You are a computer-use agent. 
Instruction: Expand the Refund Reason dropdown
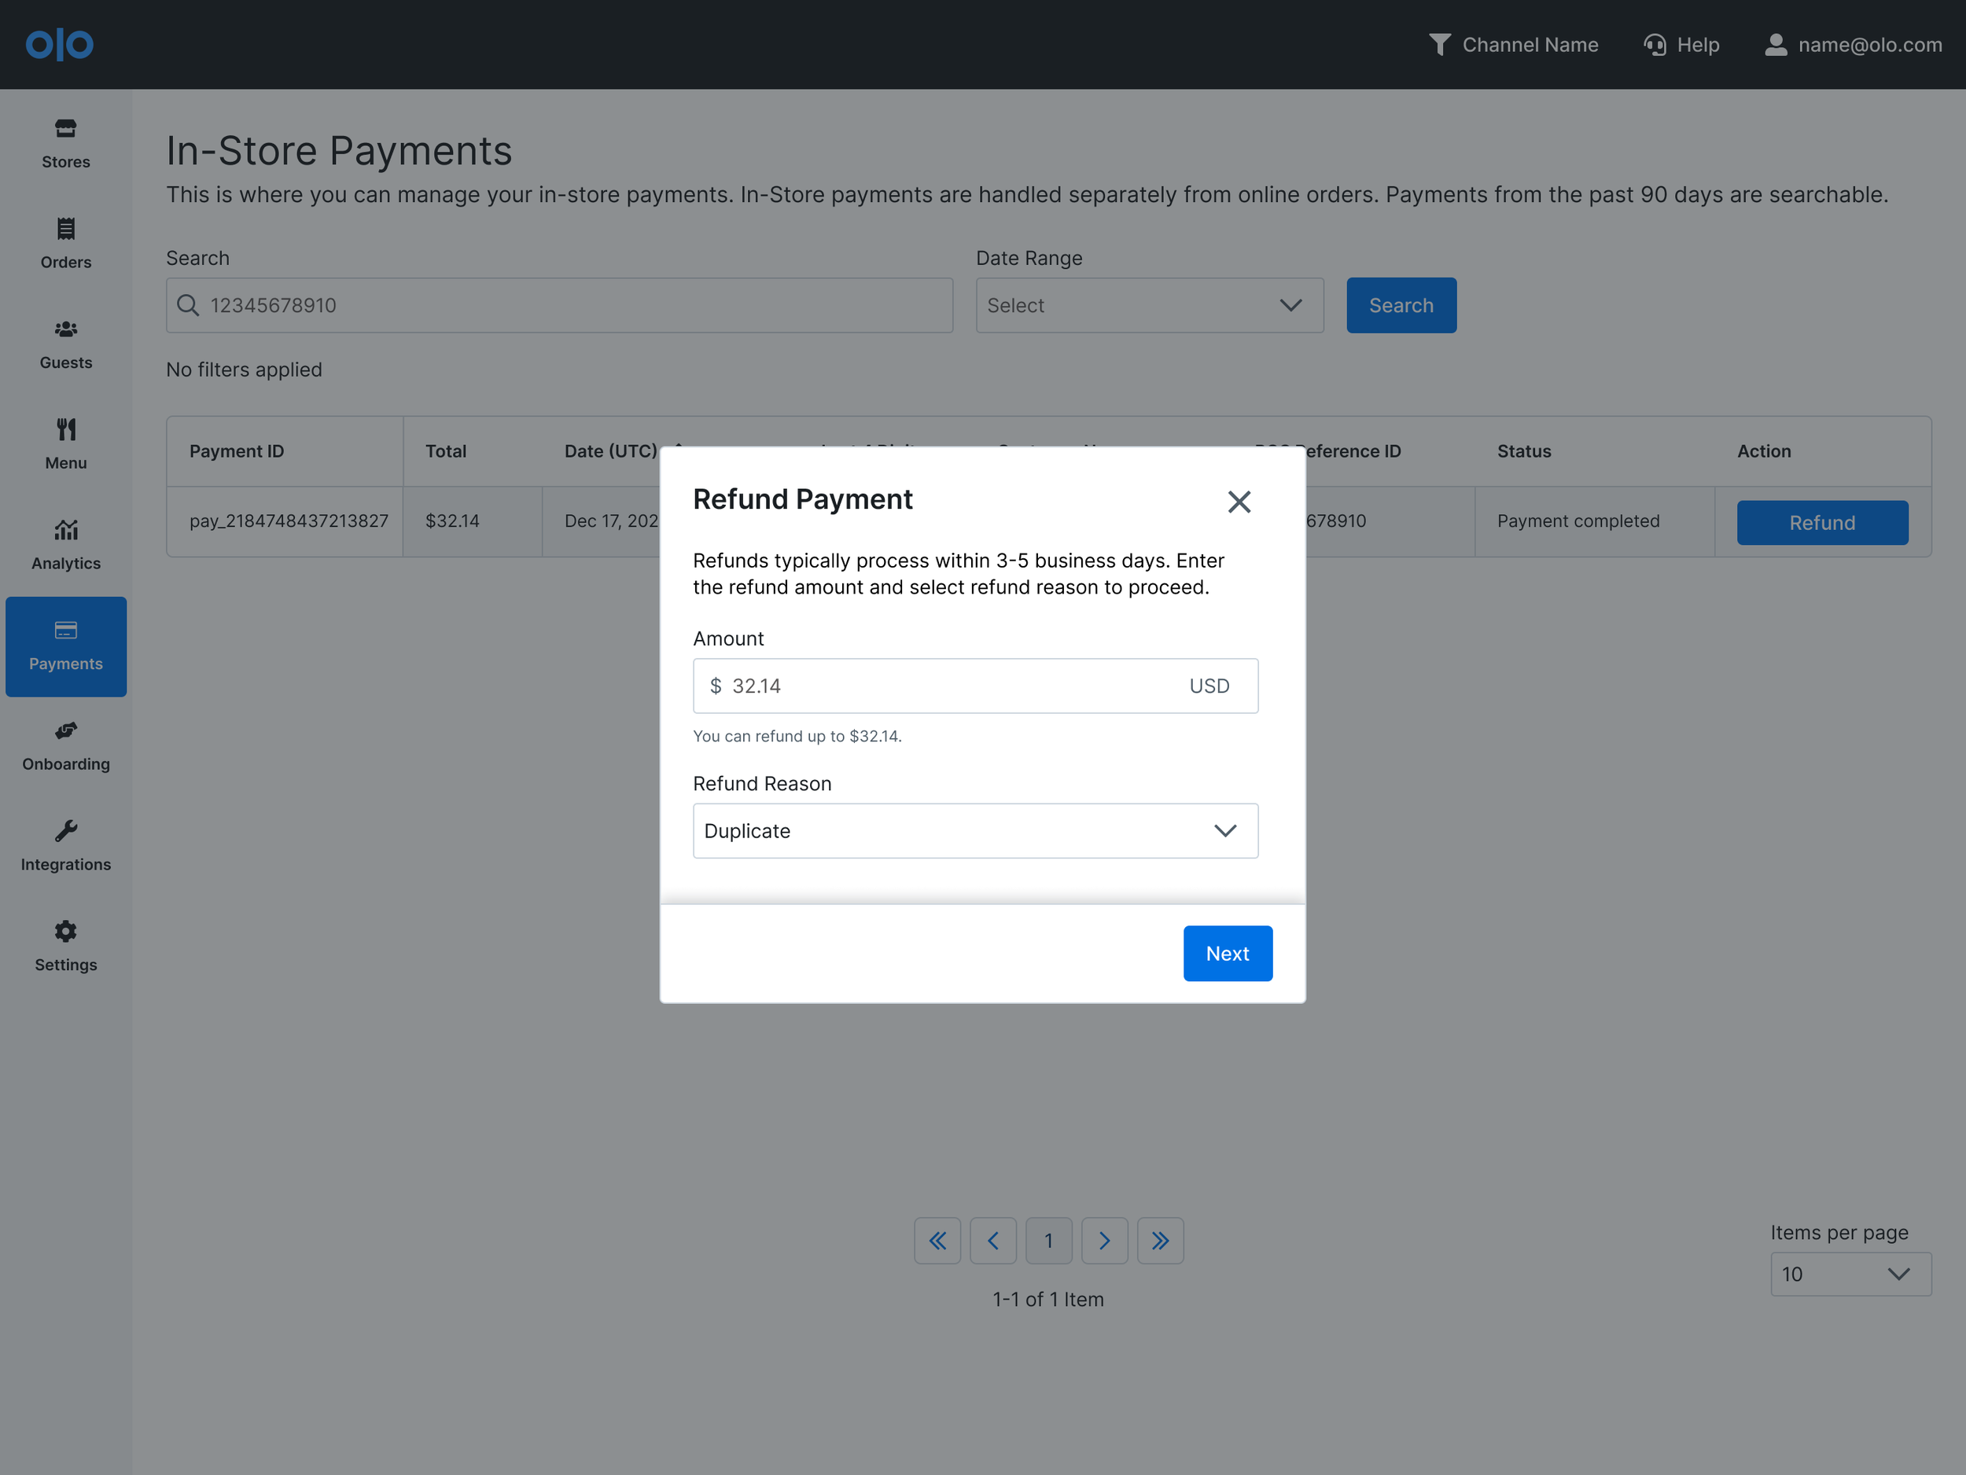pos(975,831)
